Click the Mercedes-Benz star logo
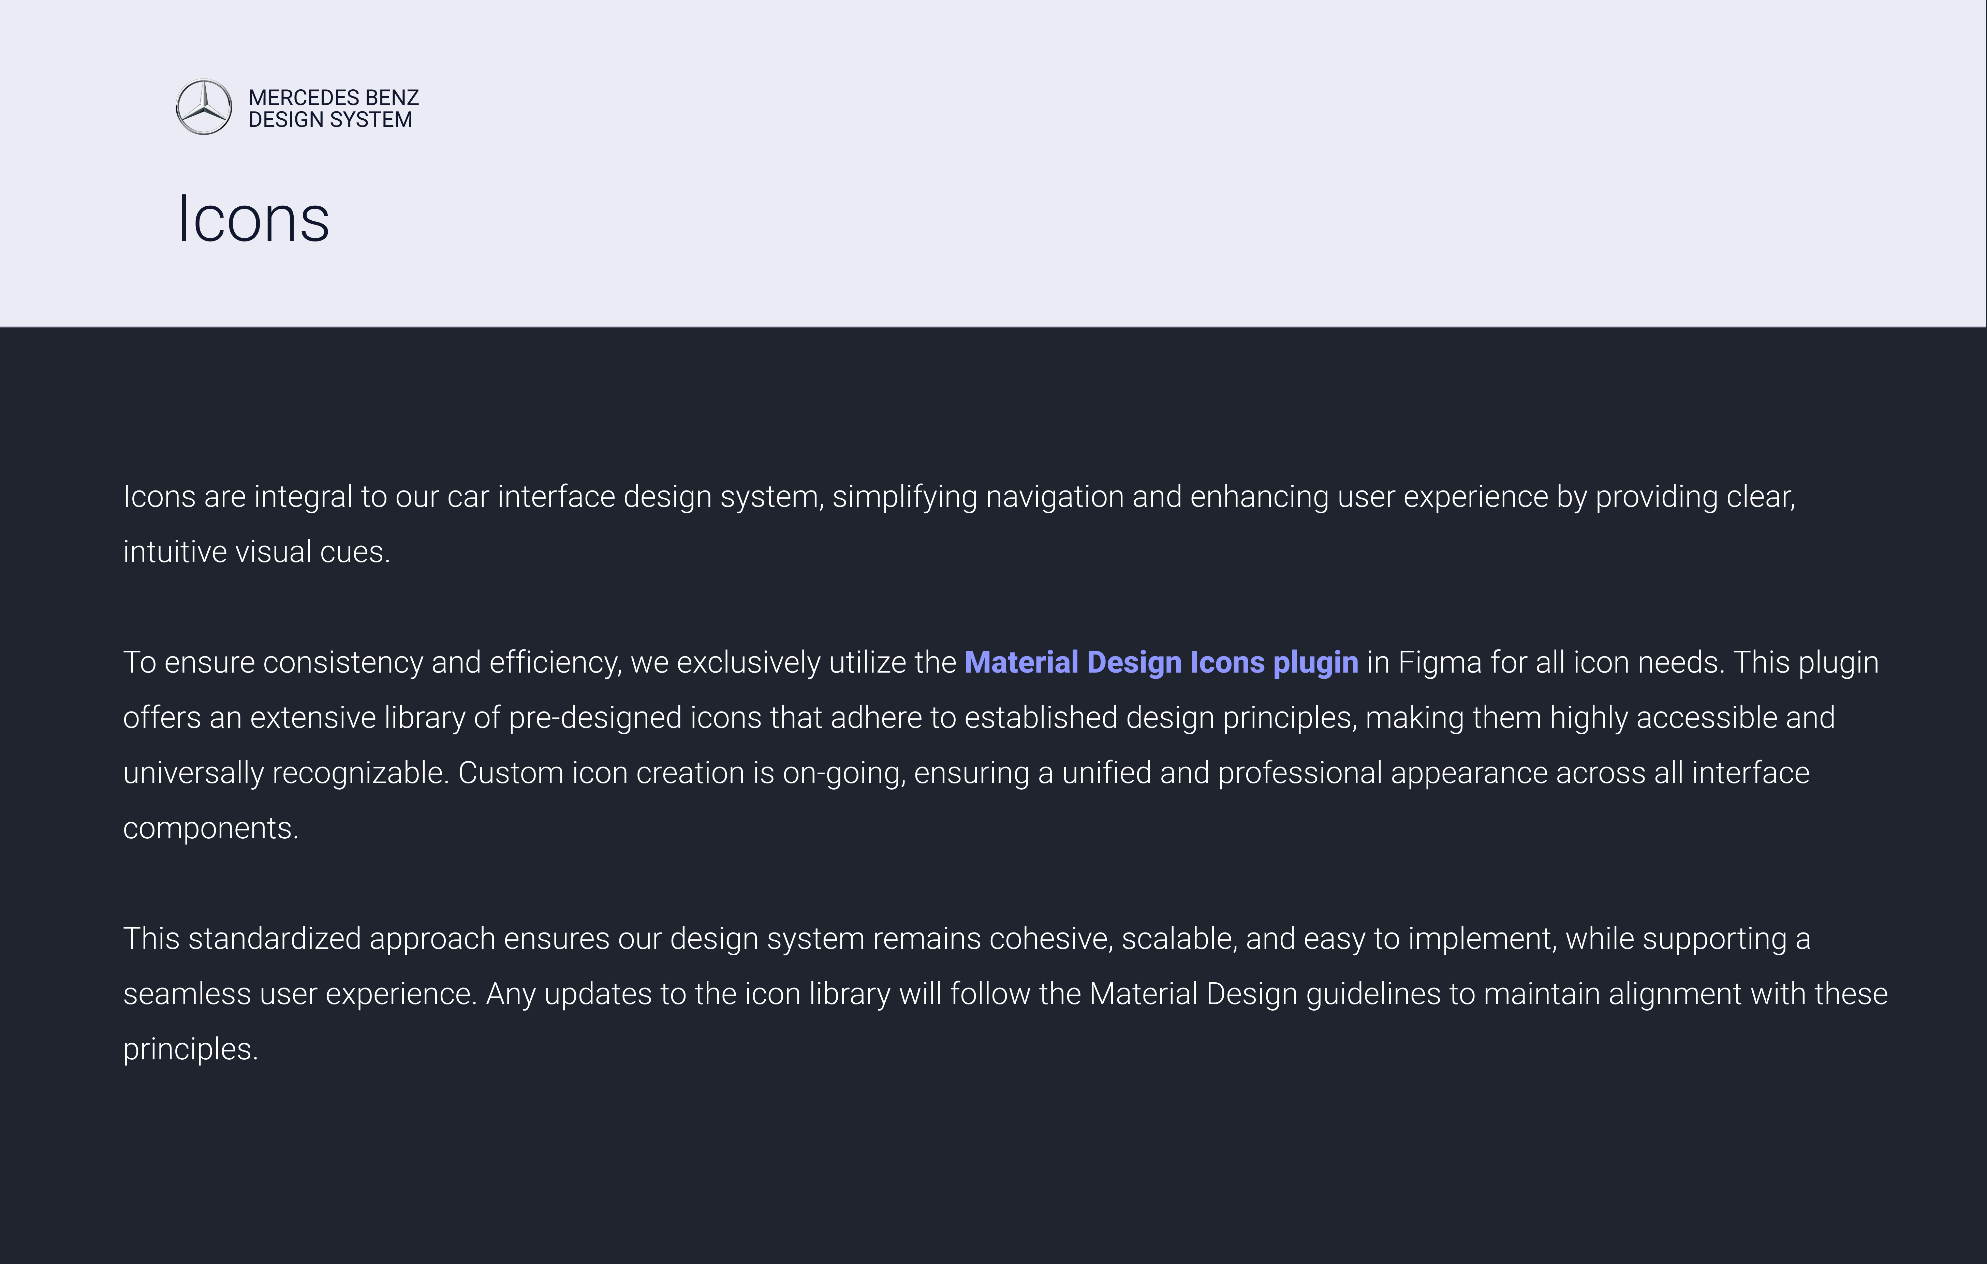 click(204, 107)
